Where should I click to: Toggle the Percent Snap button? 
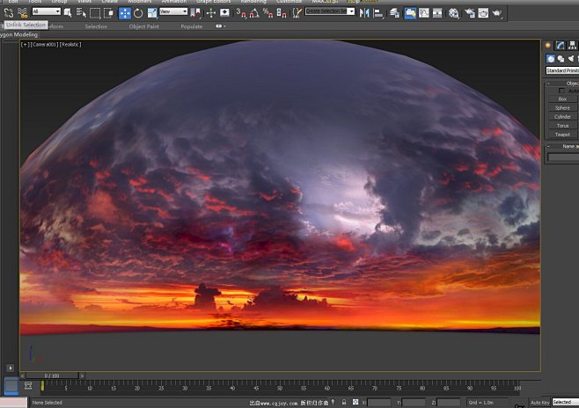point(268,13)
